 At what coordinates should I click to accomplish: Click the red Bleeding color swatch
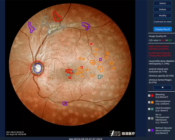coord(152,96)
